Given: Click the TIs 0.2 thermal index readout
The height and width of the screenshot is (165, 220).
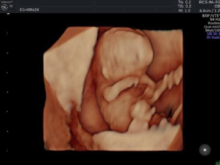Looking at the screenshot, I should point(184,2).
